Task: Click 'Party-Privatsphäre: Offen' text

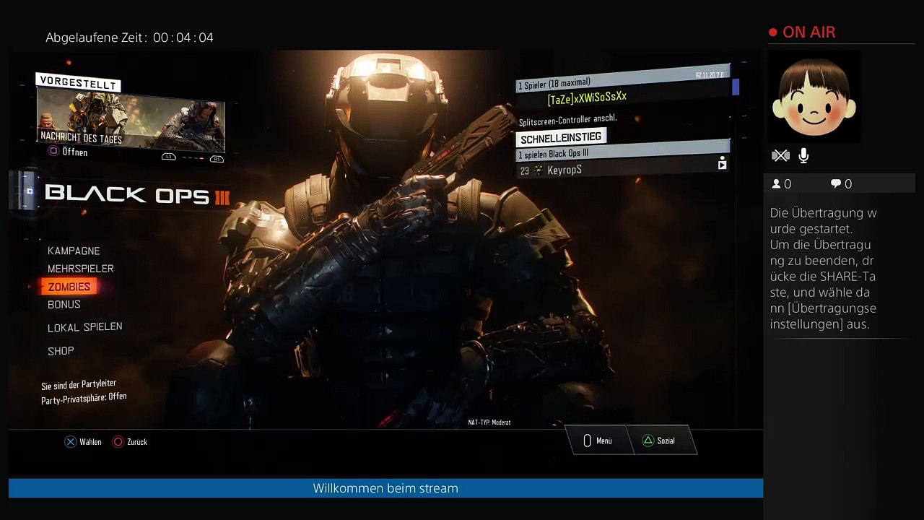Action: [84, 398]
